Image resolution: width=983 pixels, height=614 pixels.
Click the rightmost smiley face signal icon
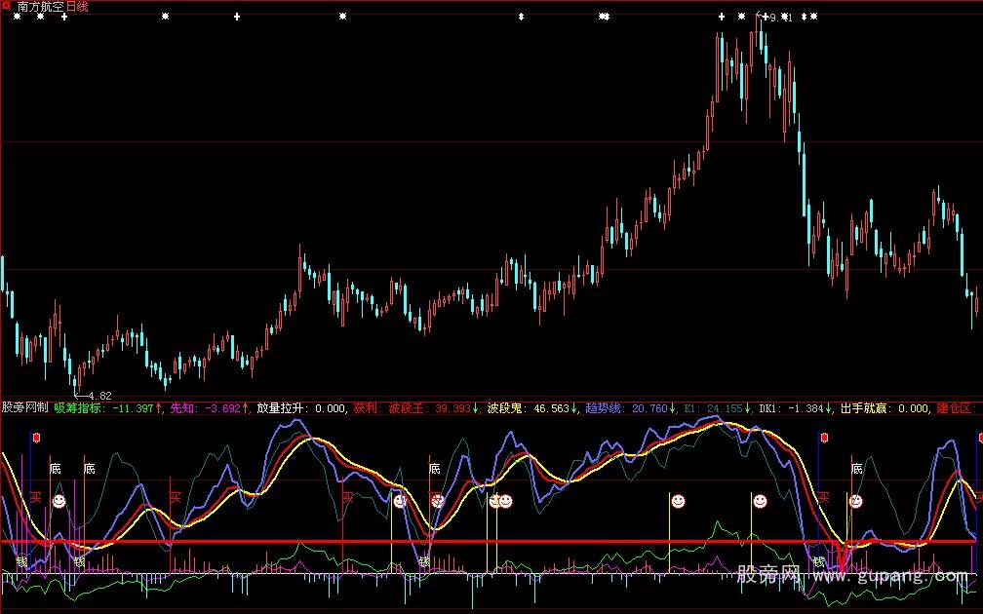coord(855,501)
